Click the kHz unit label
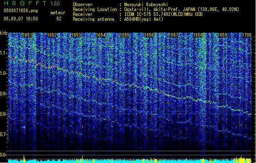This screenshot has width=256, height=163. (4, 33)
